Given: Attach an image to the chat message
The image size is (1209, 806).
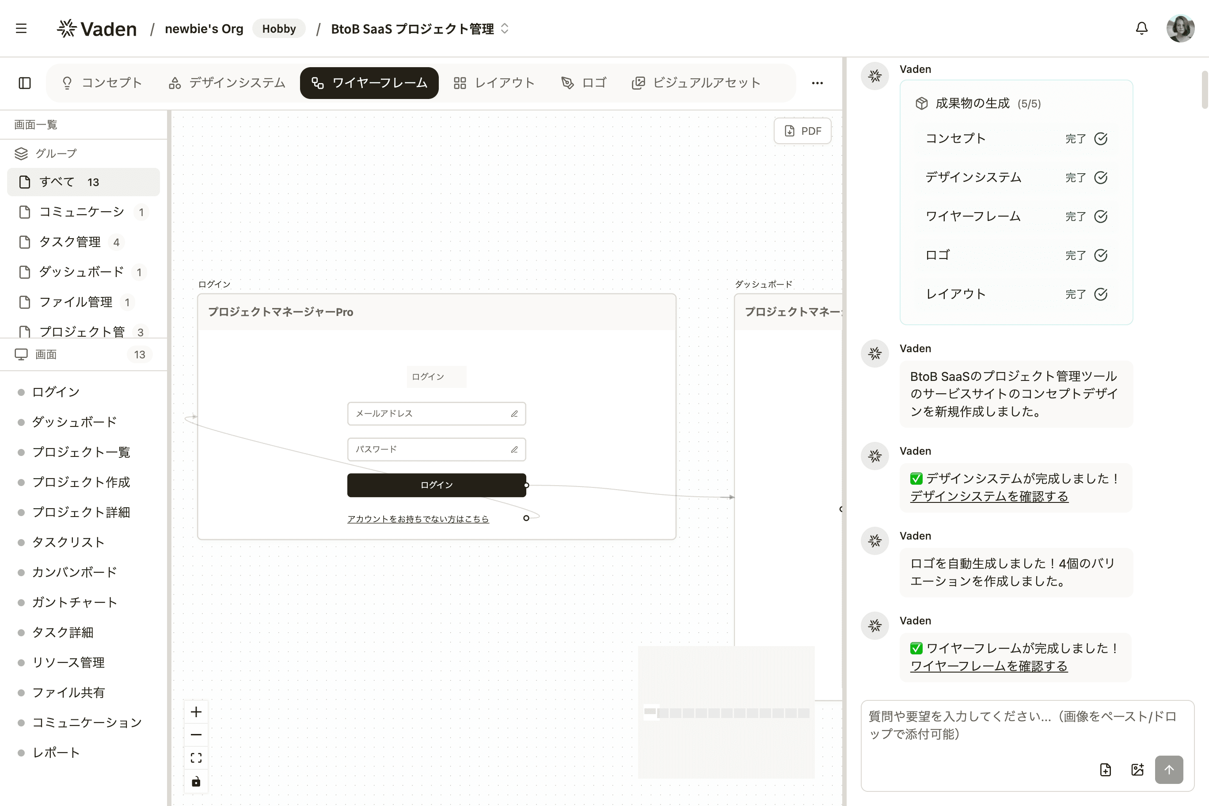Looking at the screenshot, I should click(1137, 769).
